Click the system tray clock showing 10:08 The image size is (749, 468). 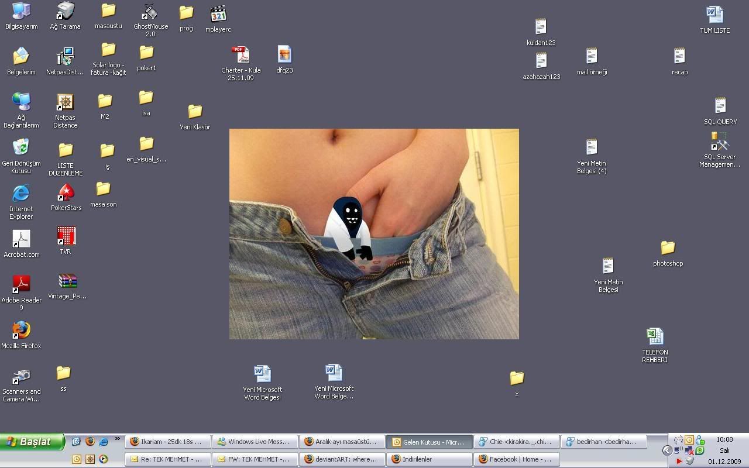[724, 439]
